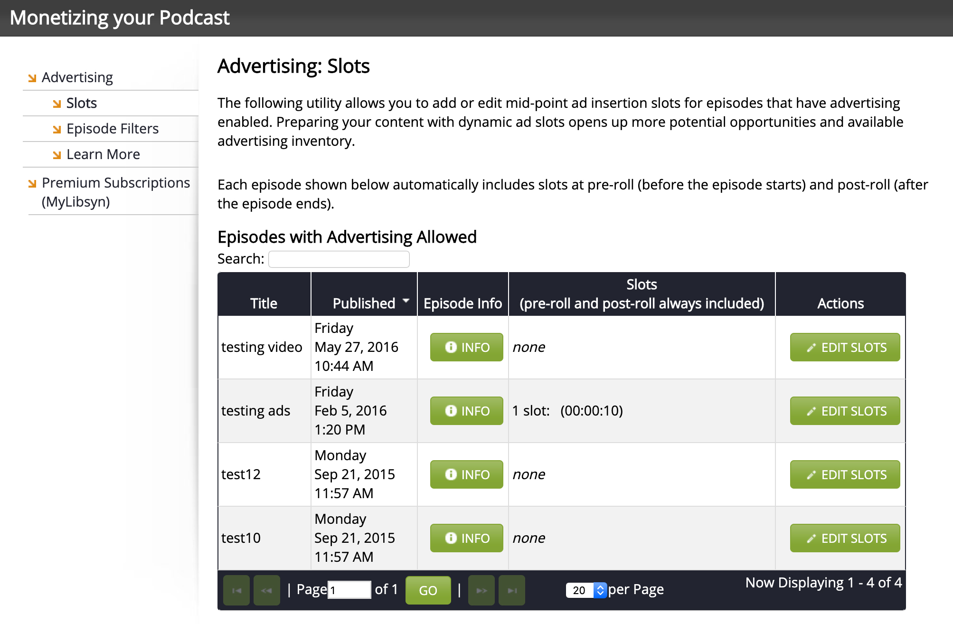Go to next page arrow icon

(x=481, y=590)
